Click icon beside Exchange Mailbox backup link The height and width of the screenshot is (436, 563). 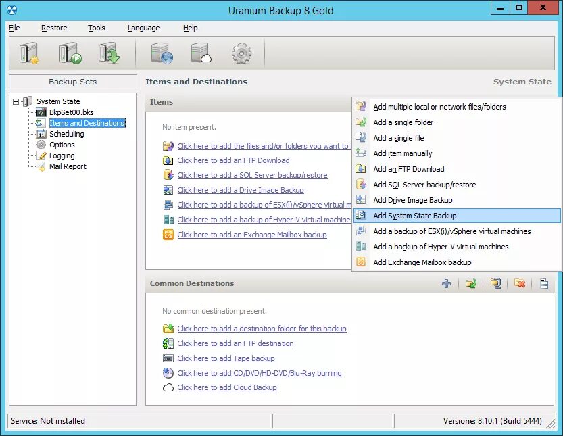168,235
